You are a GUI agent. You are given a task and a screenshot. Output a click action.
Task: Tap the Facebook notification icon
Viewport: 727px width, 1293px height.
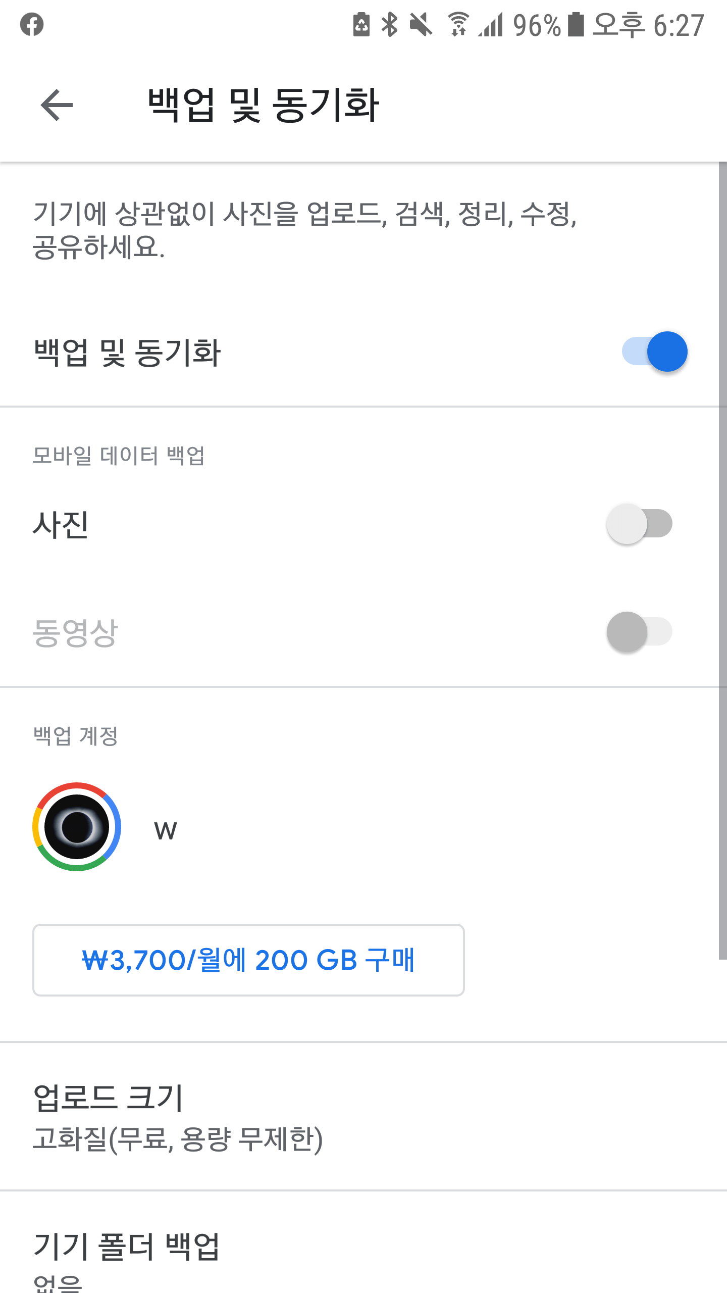click(x=32, y=24)
